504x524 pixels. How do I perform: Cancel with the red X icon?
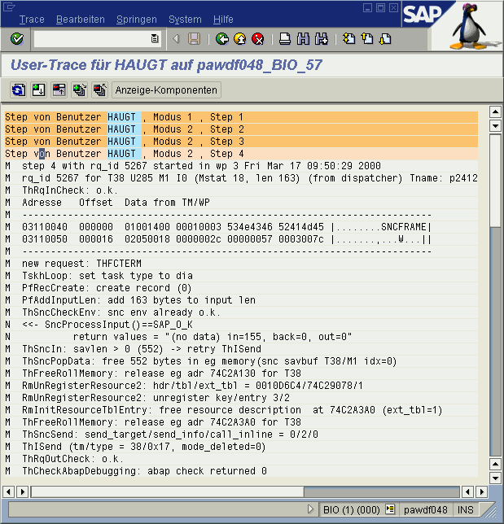click(x=258, y=39)
